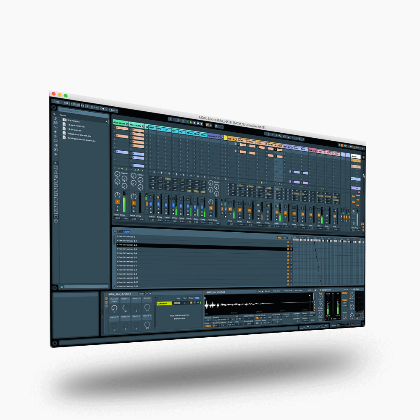Viewport: 420px width, 420px height.
Task: Click the device on/off icon of MGM_SLH_SynthA2 rack
Action: (x=106, y=294)
